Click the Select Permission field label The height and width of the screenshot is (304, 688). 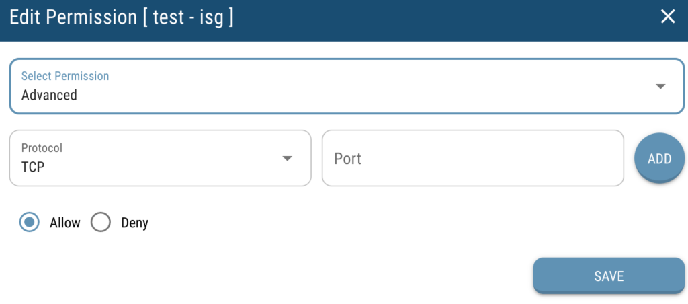[x=65, y=75]
